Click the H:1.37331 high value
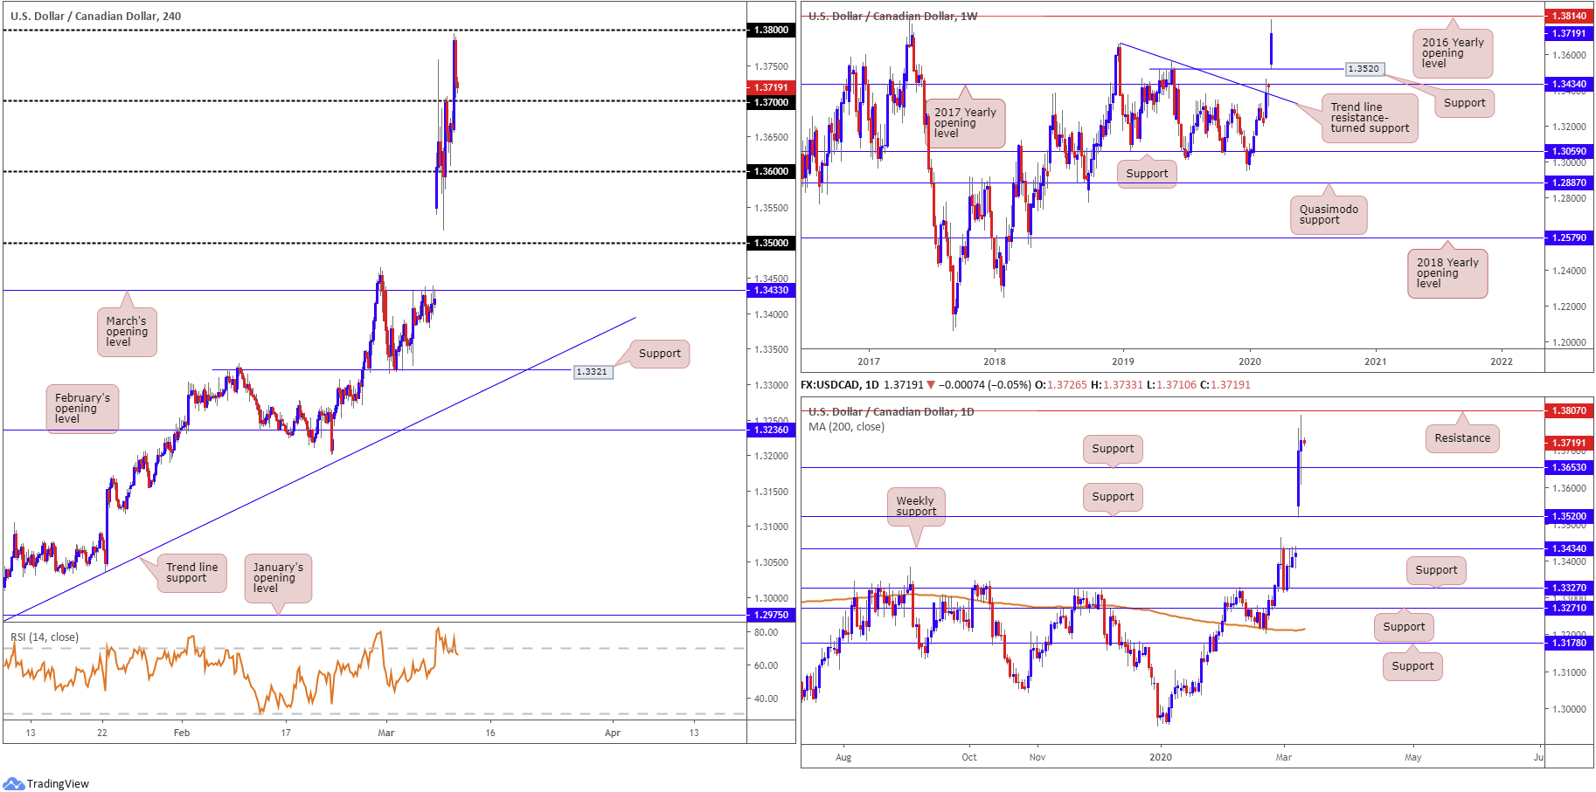1596x792 pixels. [1117, 385]
